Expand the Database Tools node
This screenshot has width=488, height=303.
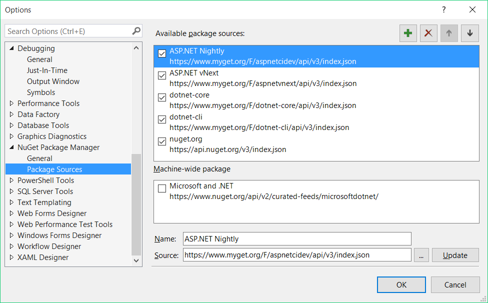11,125
